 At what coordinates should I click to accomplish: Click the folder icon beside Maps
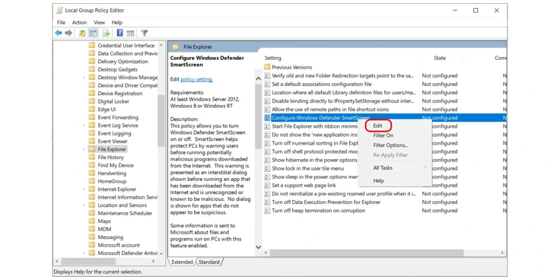92,221
